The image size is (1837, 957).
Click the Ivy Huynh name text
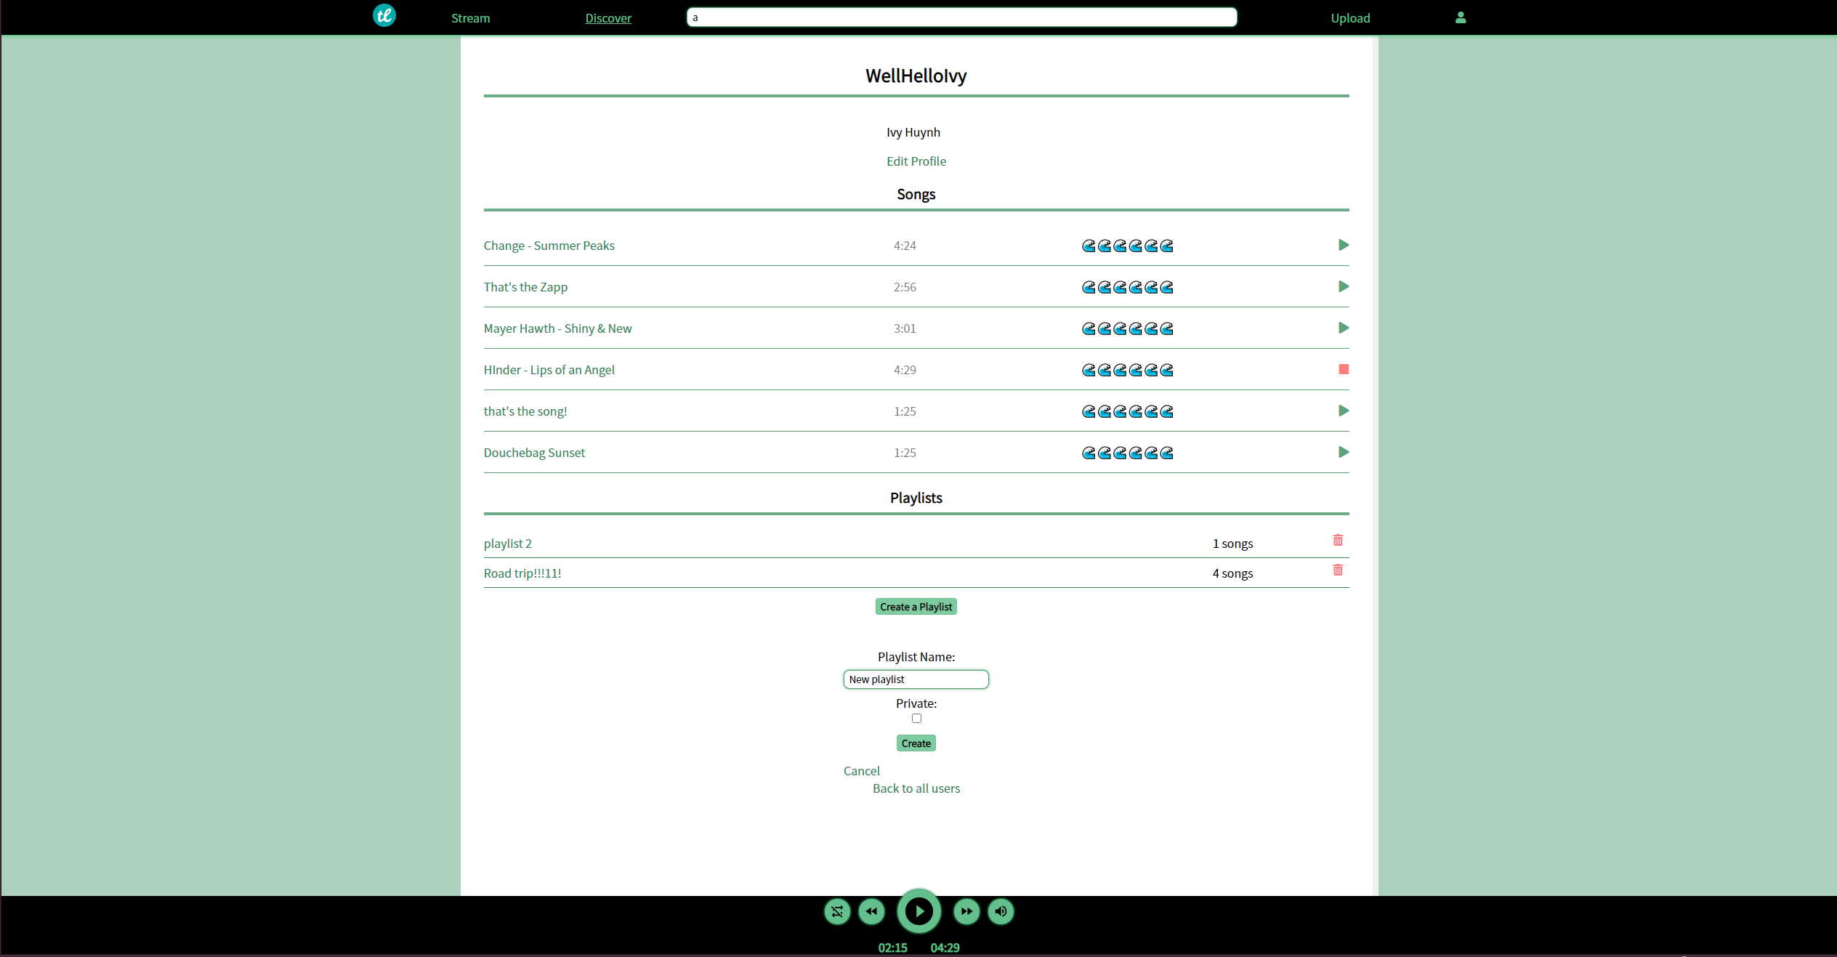[x=913, y=132]
